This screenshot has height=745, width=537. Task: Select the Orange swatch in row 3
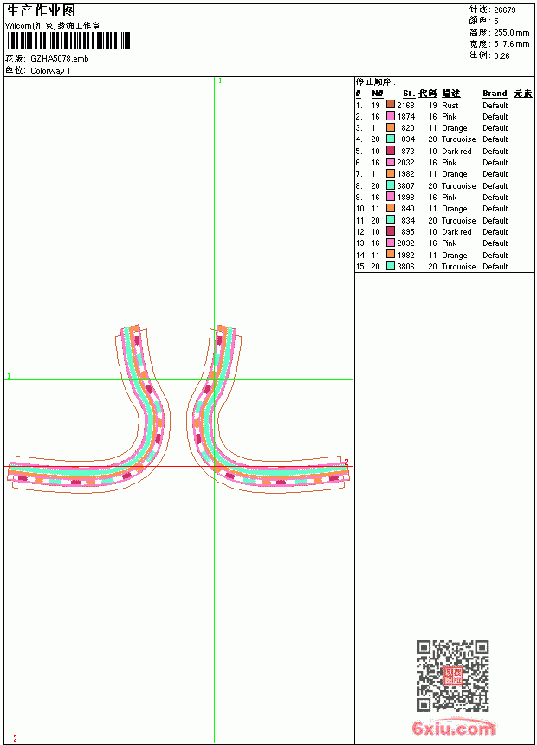[x=390, y=127]
